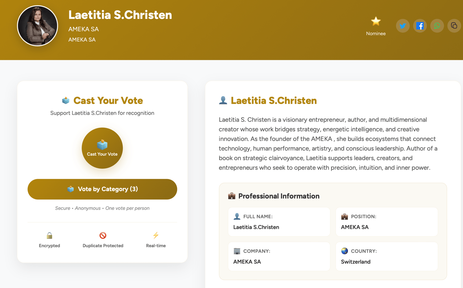Viewport: 463px width, 288px height.
Task: Select the Company info card
Action: click(279, 257)
